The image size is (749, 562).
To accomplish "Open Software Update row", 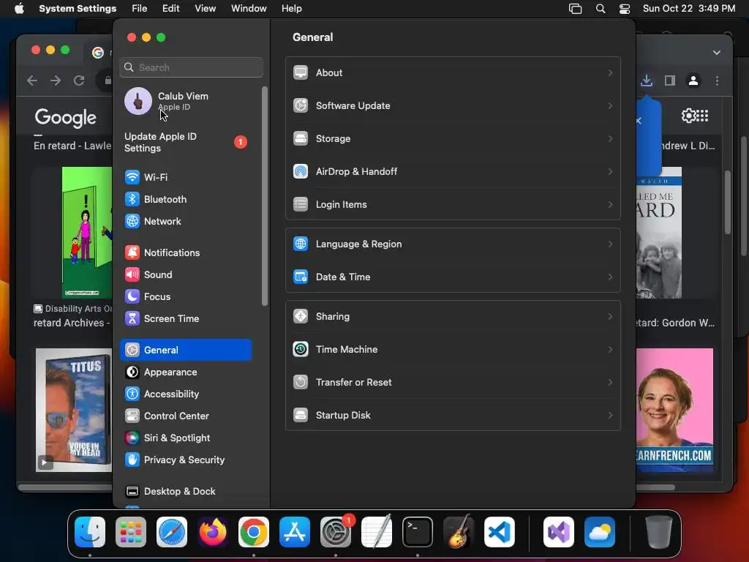I will [453, 105].
